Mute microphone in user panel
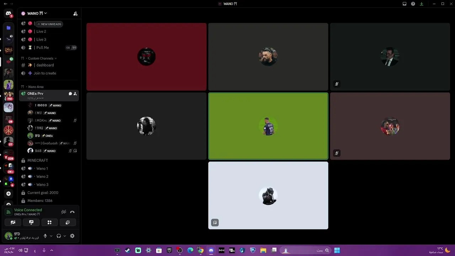Image resolution: width=455 pixels, height=256 pixels. pos(45,236)
